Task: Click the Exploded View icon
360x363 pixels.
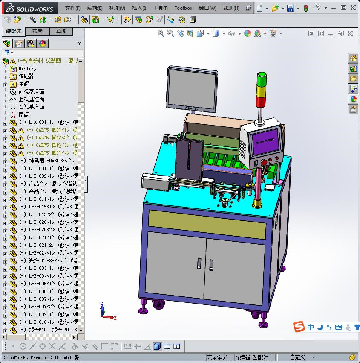Action: click(x=150, y=20)
